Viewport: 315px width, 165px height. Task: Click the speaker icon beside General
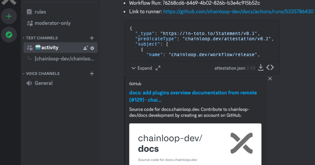point(29,83)
